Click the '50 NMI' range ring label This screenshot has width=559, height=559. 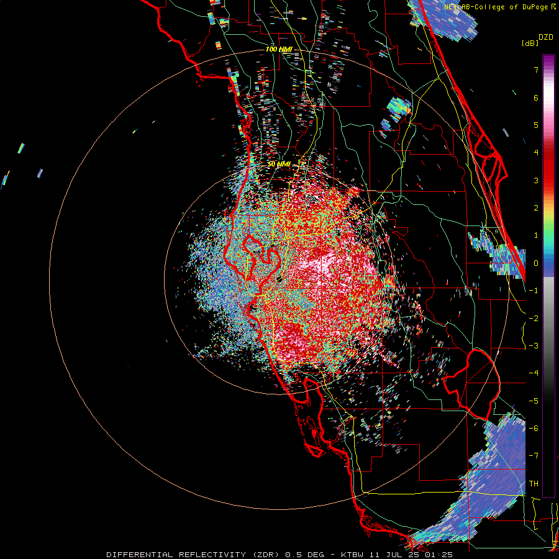pos(279,165)
